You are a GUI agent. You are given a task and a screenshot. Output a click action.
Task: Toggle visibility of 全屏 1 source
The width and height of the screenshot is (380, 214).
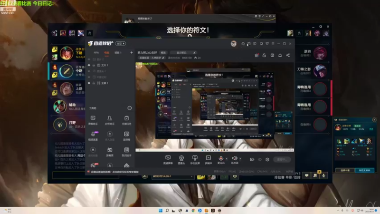(89, 83)
